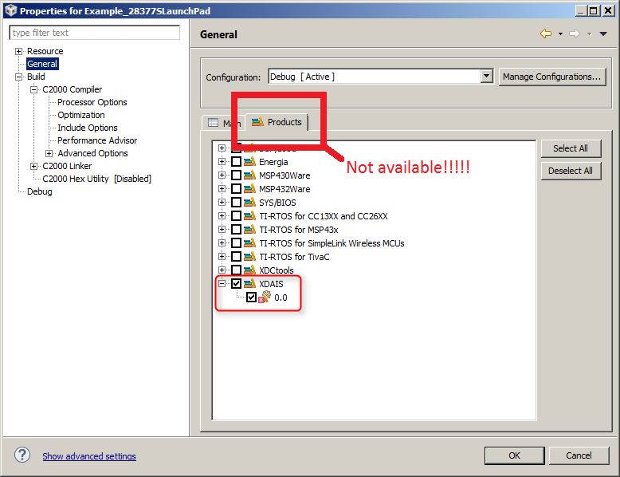Open the forward history dropdown arrow
This screenshot has height=477, width=620.
589,34
